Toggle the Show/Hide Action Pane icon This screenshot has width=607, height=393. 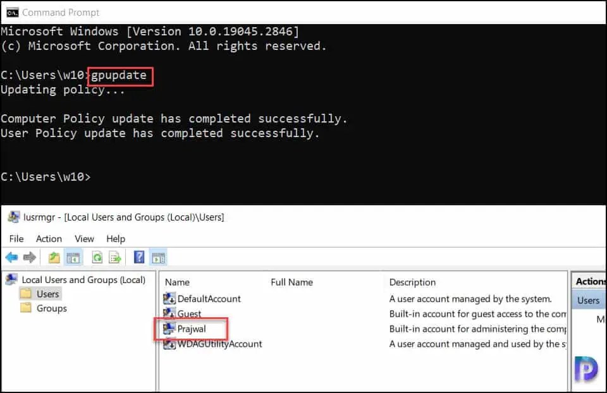158,257
